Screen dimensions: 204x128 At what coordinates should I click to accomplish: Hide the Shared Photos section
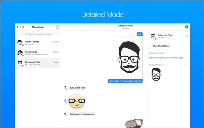[x=186, y=65]
